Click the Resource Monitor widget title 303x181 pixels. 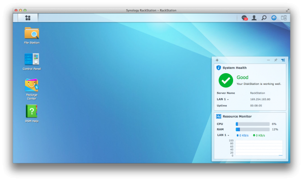coord(237,116)
